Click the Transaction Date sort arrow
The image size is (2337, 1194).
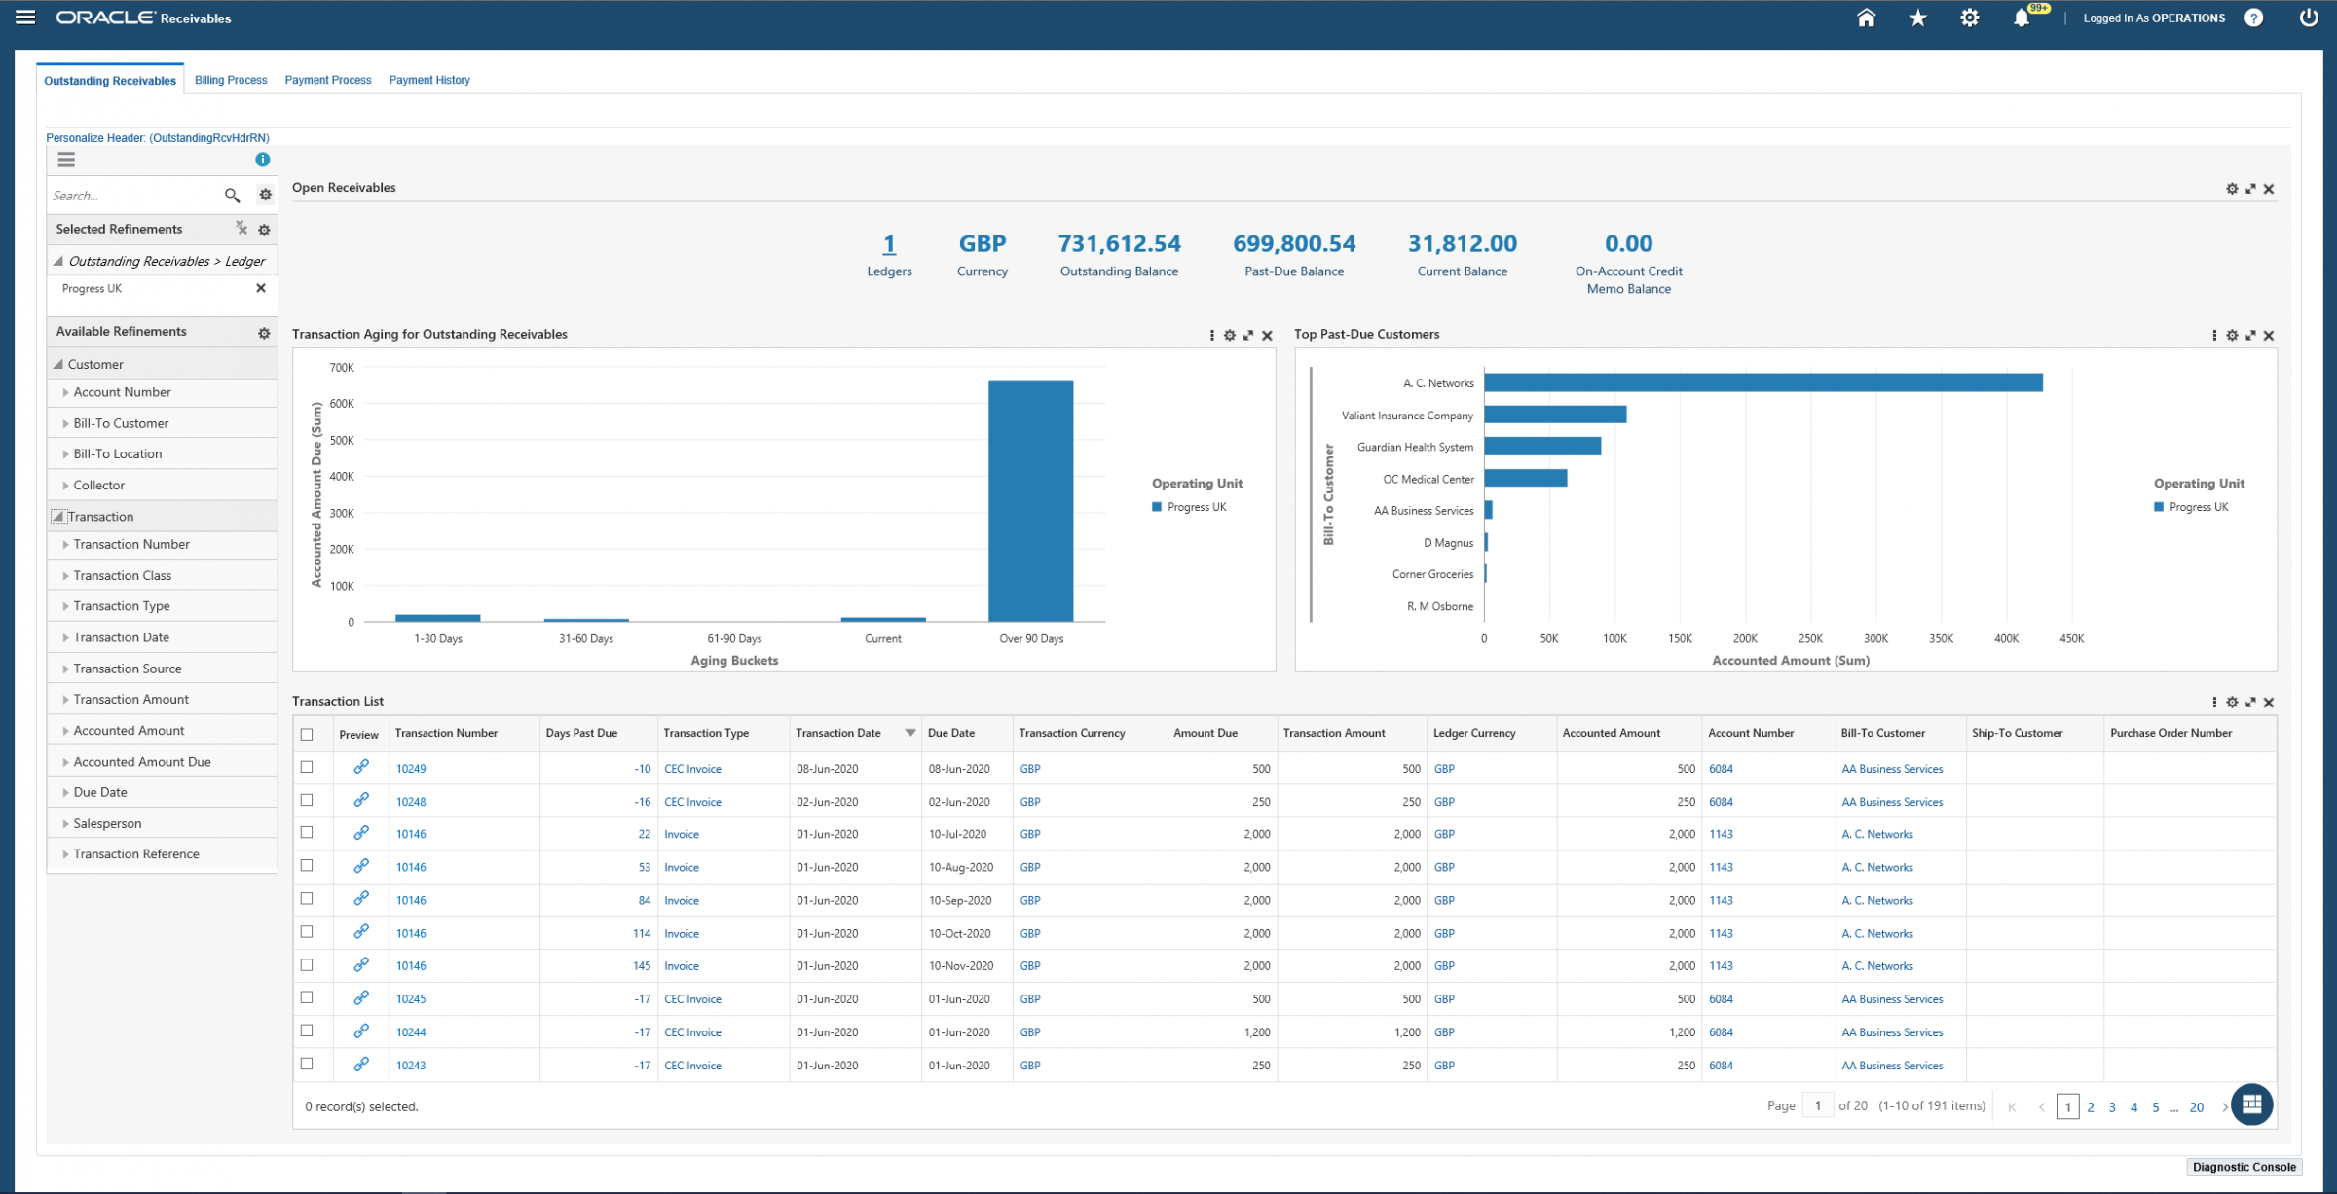click(x=909, y=733)
